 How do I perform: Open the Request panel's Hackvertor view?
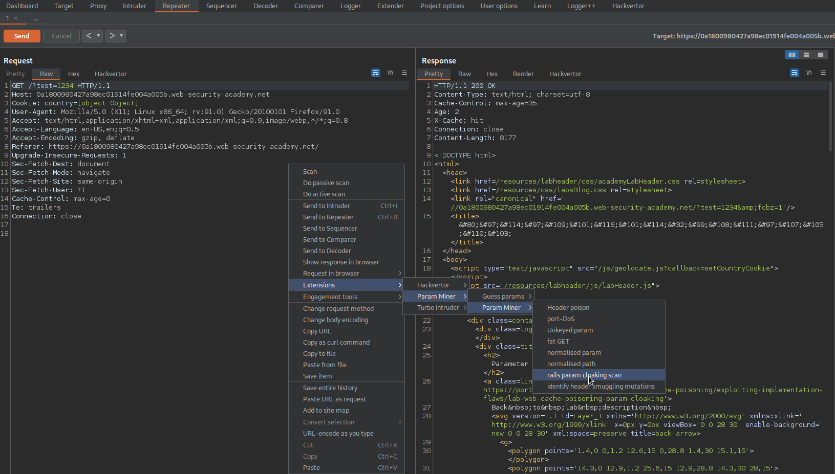point(111,74)
